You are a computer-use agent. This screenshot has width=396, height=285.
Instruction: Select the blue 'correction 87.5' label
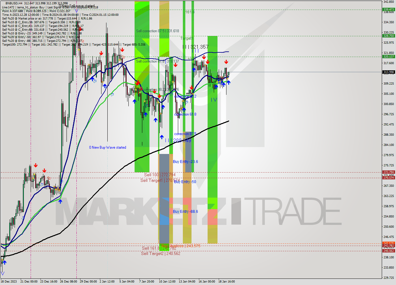click(185, 134)
